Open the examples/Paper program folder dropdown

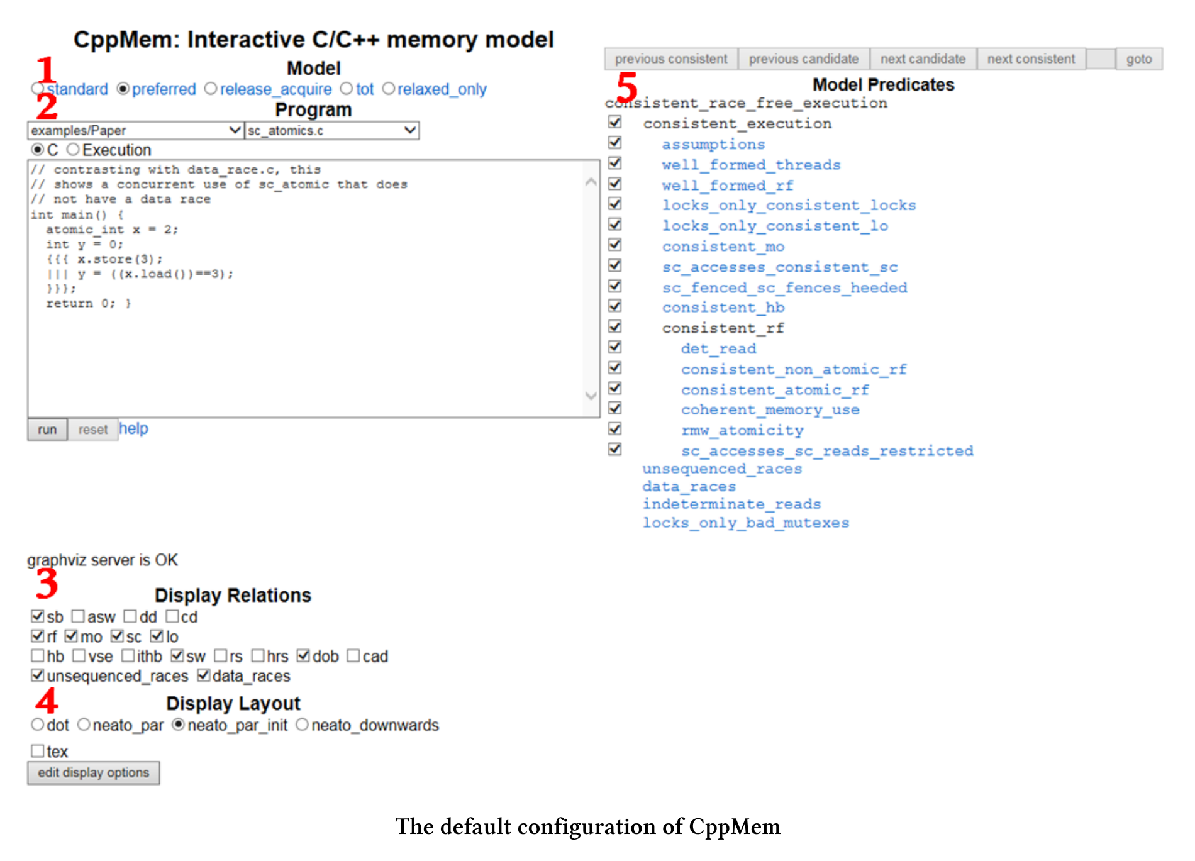click(135, 130)
